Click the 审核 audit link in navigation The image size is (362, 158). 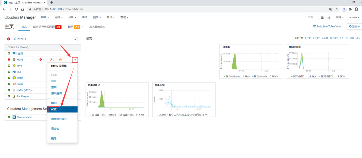click(x=85, y=17)
